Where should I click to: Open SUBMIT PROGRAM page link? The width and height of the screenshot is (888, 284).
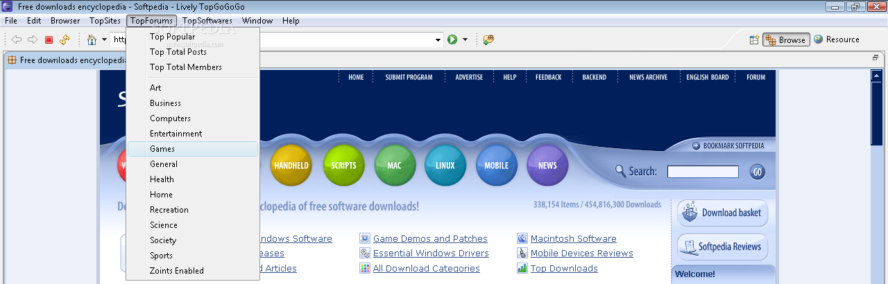click(409, 78)
